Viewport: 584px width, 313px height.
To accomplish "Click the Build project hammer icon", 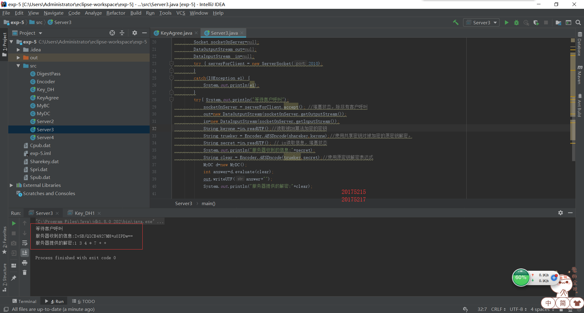I will pyautogui.click(x=456, y=22).
